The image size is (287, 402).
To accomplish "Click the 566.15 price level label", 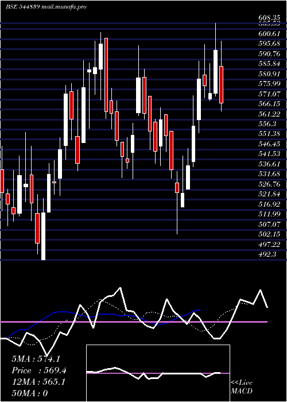I will coord(269,104).
